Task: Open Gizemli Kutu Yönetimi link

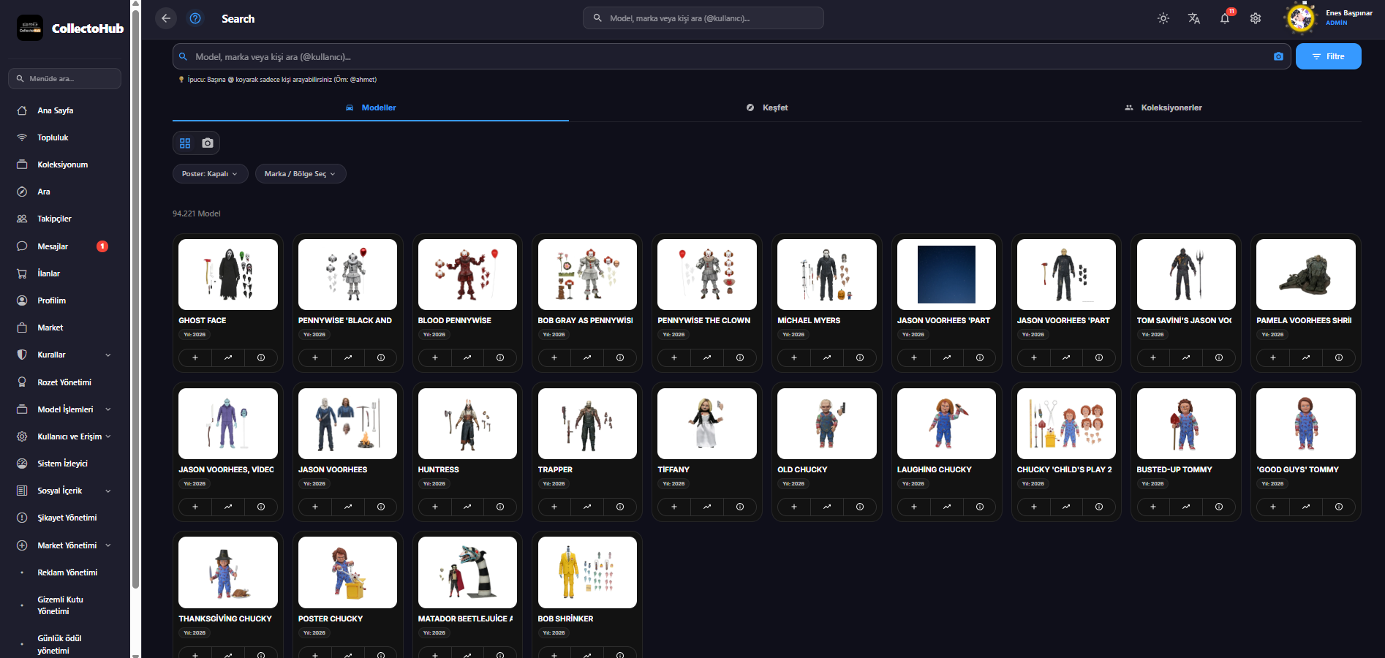Action: pyautogui.click(x=60, y=605)
